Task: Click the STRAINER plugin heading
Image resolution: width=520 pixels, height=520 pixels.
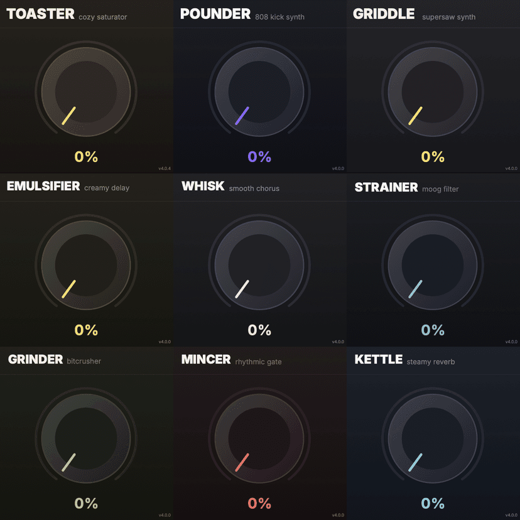Action: [x=386, y=187]
